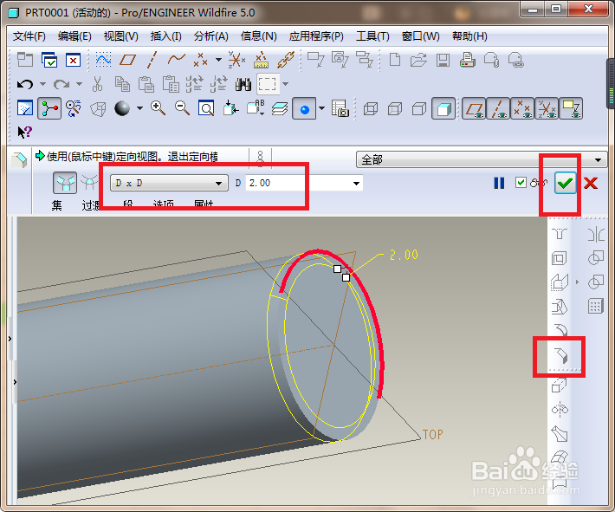Click the context help cursor icon
Image resolution: width=615 pixels, height=512 pixels.
pos(25,133)
